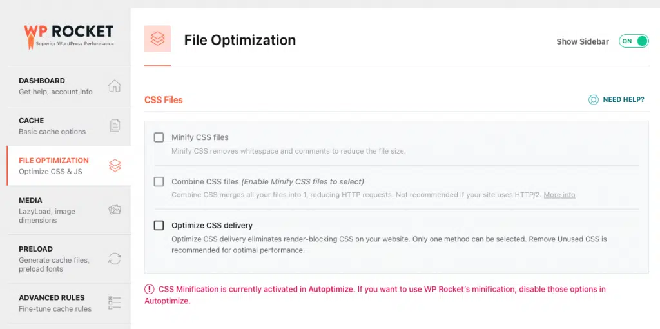
Task: Click the Optimize CSS delivery description paragraph
Action: point(389,244)
